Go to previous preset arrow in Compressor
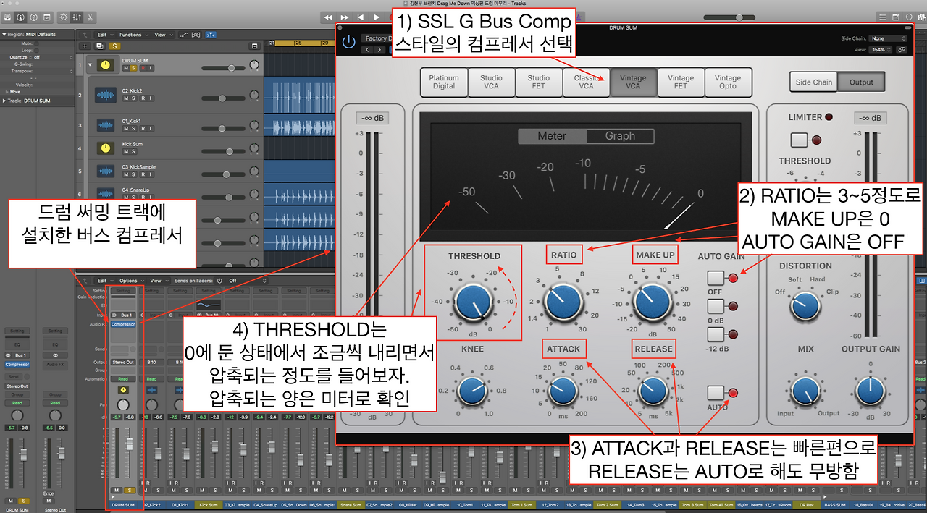The image size is (927, 513). pyautogui.click(x=367, y=49)
